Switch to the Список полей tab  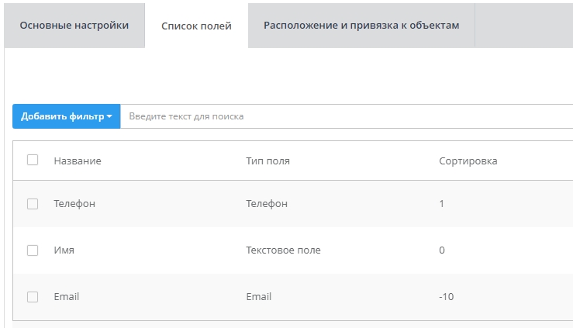click(x=196, y=26)
